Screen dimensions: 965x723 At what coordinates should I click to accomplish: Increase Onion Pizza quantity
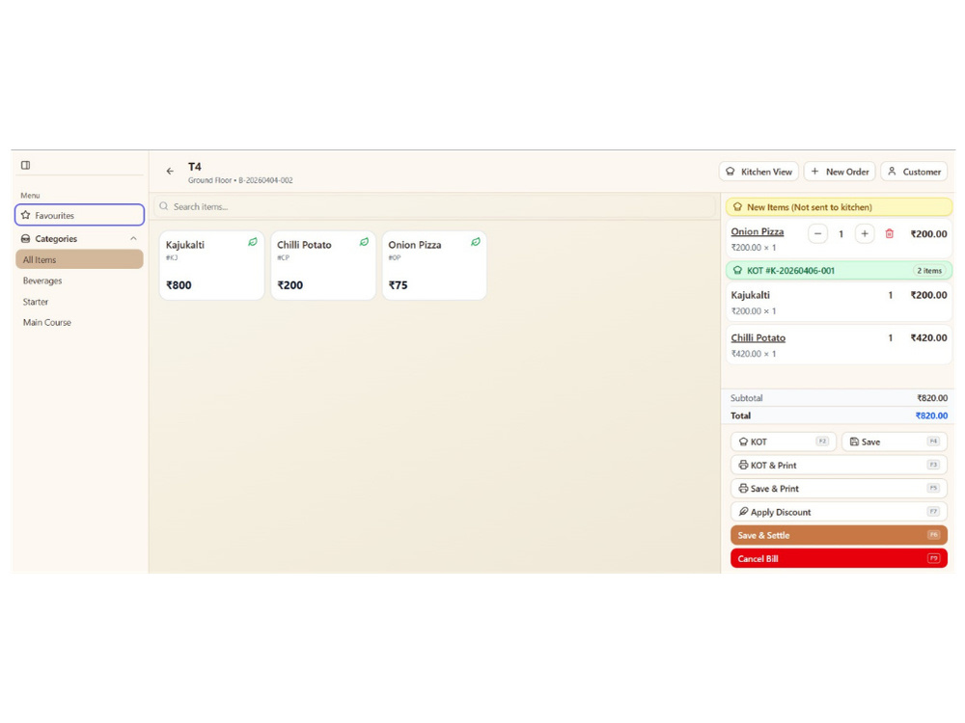click(864, 233)
